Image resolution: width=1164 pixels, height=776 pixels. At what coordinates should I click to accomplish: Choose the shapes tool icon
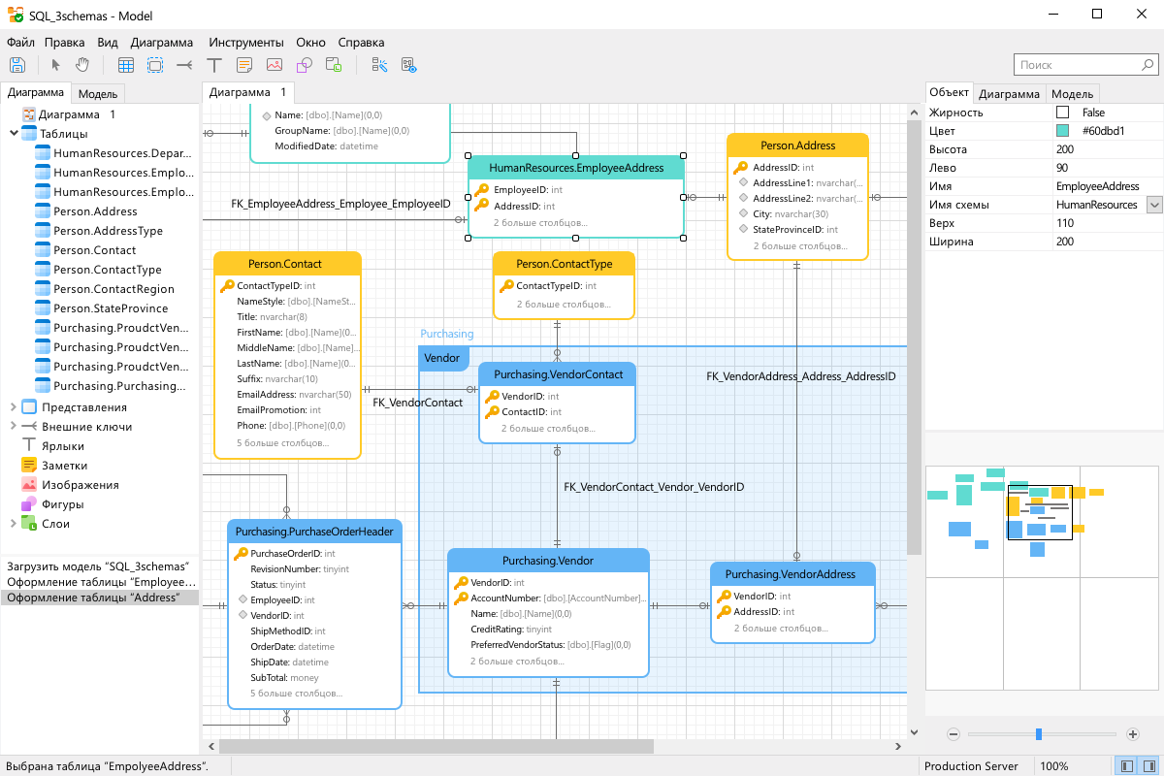click(x=304, y=65)
